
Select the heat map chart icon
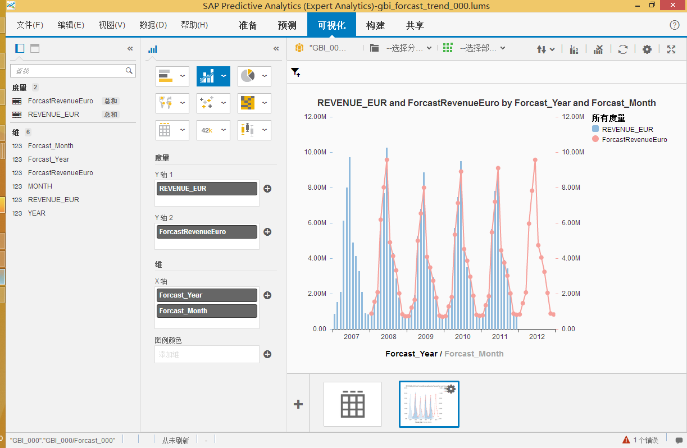248,103
